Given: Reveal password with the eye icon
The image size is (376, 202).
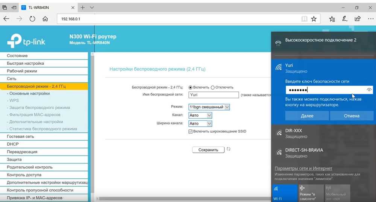Looking at the screenshot, I should point(369,90).
